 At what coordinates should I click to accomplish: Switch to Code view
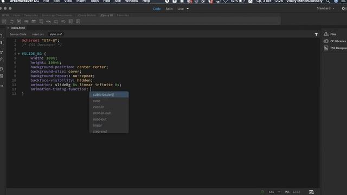pyautogui.click(x=157, y=9)
